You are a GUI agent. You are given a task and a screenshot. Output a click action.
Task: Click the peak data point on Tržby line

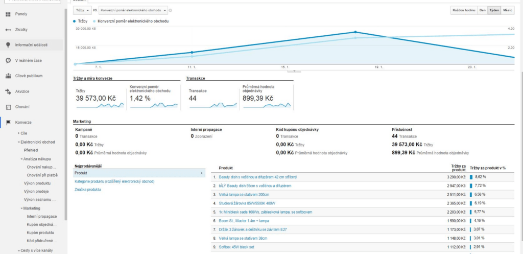tap(355, 32)
